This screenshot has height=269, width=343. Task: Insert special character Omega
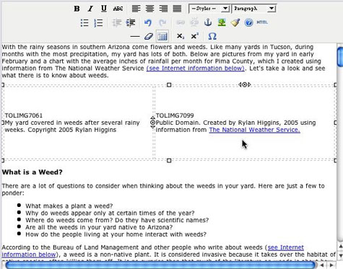point(212,36)
